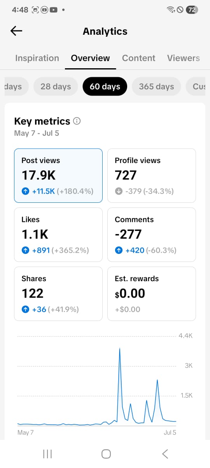
Task: Tap the highest spike on the views chart
Action: 119,348
